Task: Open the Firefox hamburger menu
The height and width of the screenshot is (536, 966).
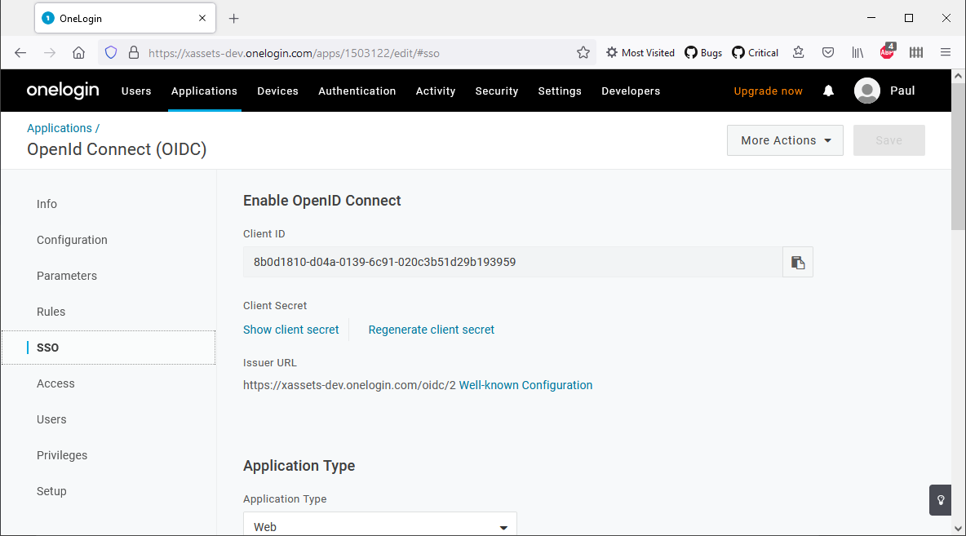Action: [x=945, y=51]
